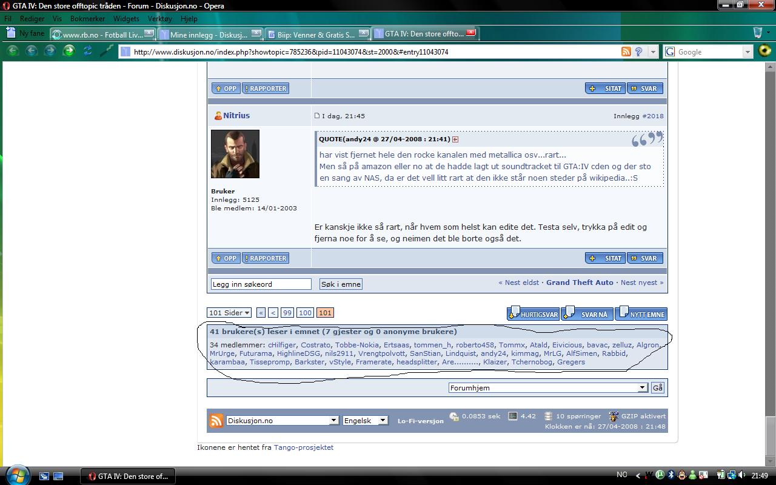Image resolution: width=776 pixels, height=485 pixels.
Task: Click RAPPORTER on the upper post
Action: pyautogui.click(x=265, y=88)
